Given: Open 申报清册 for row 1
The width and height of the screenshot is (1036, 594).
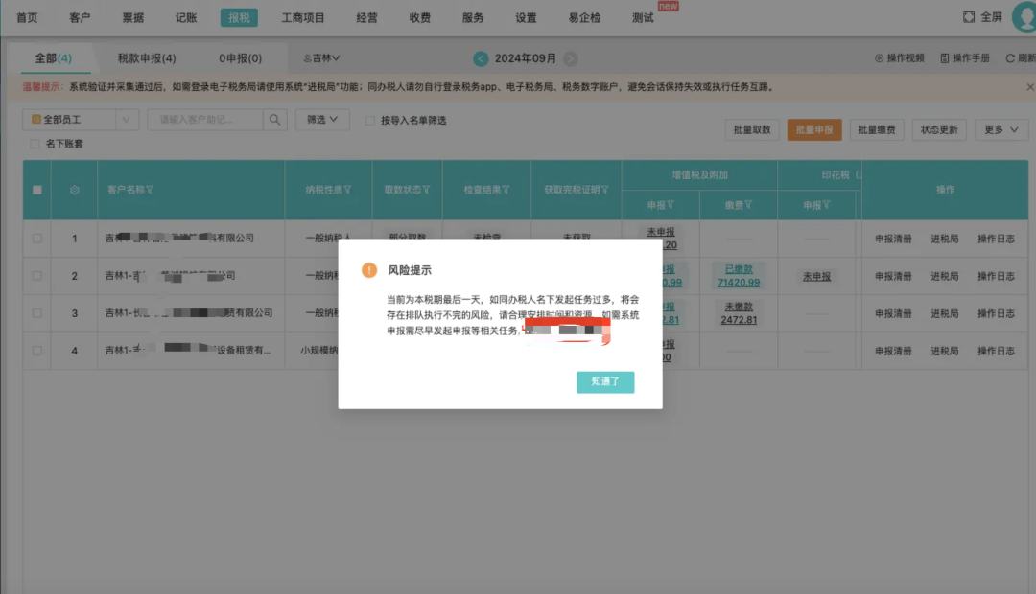Looking at the screenshot, I should (x=893, y=239).
